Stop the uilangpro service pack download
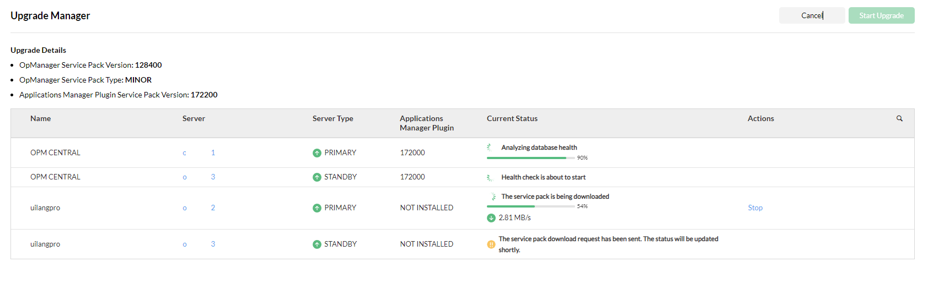928x289 pixels. (755, 208)
